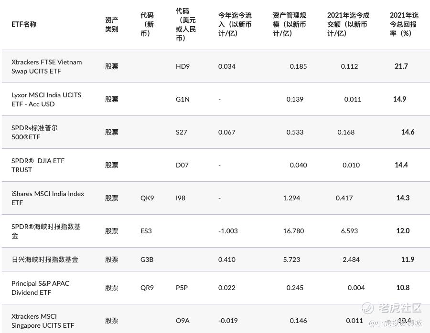430x333 pixels.
Task: Click AUM value 0.139
Action: [295, 99]
